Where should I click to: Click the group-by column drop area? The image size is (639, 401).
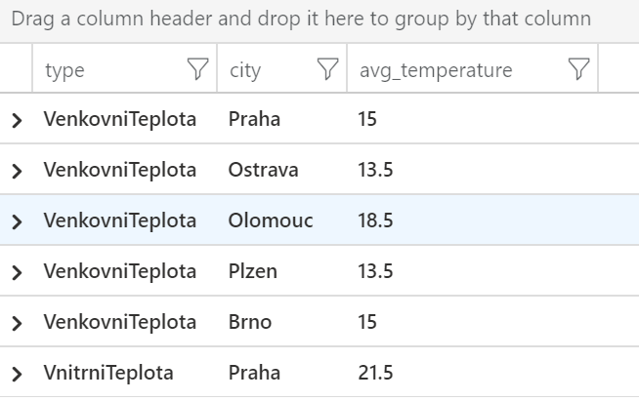click(x=319, y=20)
